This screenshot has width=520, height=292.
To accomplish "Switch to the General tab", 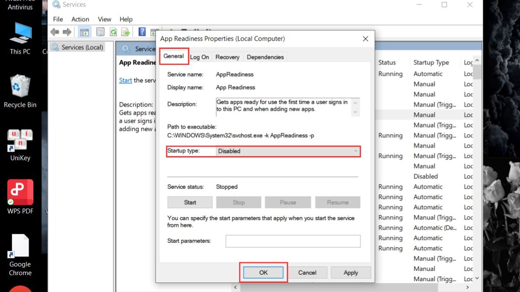I will click(174, 56).
